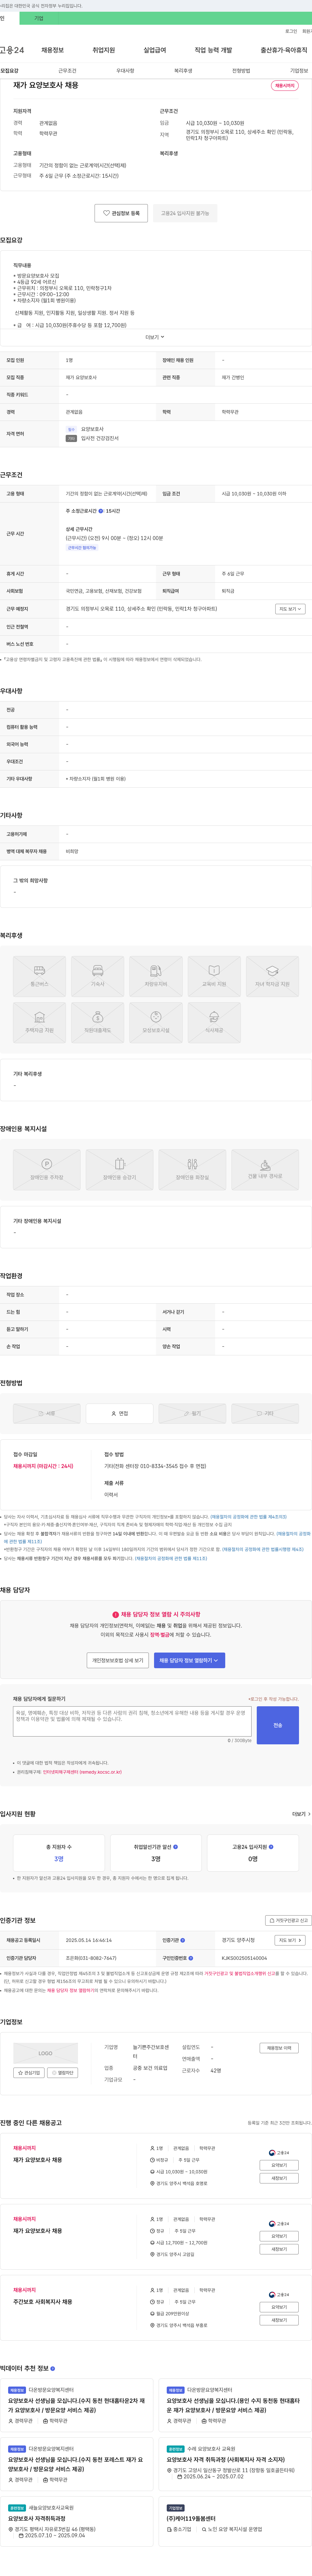Screen dimensions: 312x2576
Task: Open 세부보기 for 주간보호 사회복지사 listing
Action: click(x=279, y=2320)
